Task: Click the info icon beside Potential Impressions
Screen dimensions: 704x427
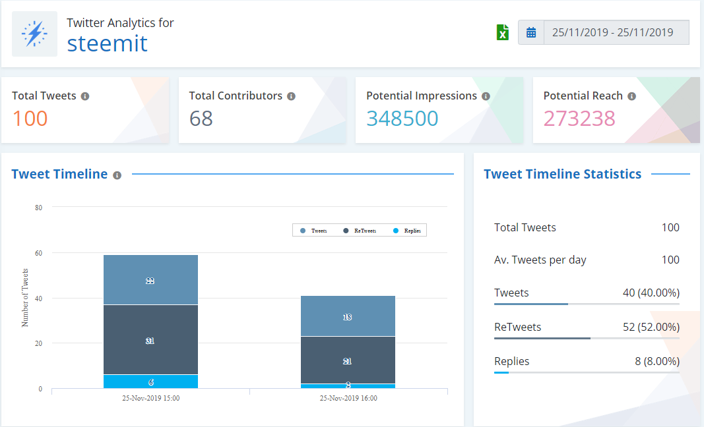Action: pos(486,96)
